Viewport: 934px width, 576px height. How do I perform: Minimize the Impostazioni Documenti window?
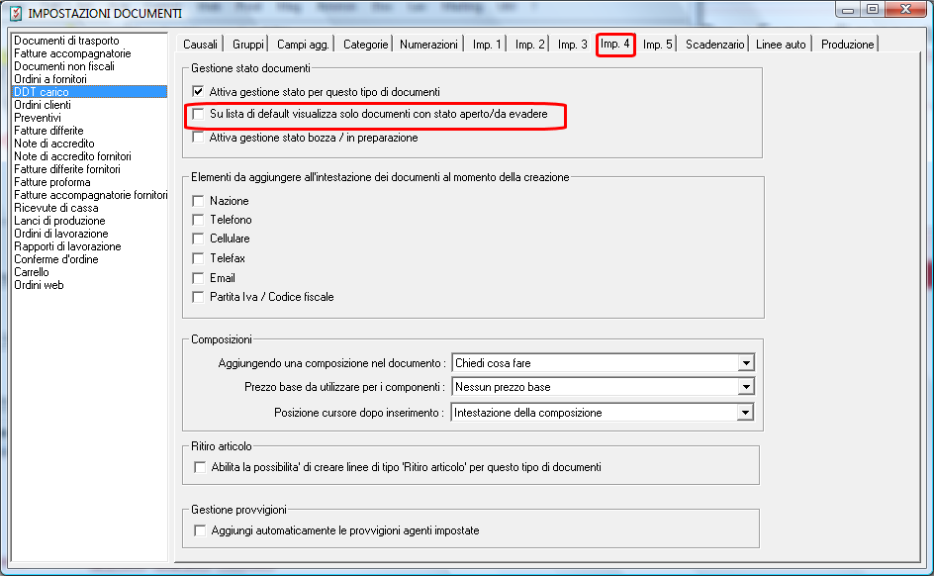[x=848, y=10]
